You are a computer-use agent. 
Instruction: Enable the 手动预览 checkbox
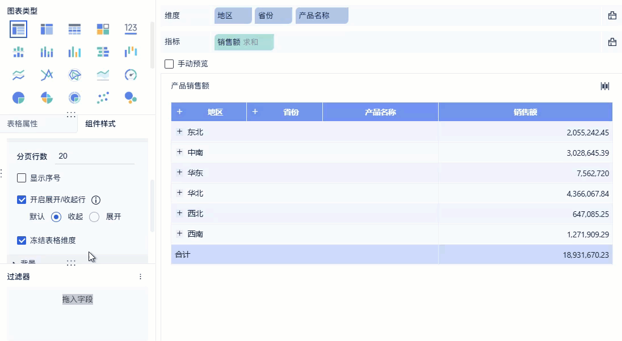click(x=169, y=63)
